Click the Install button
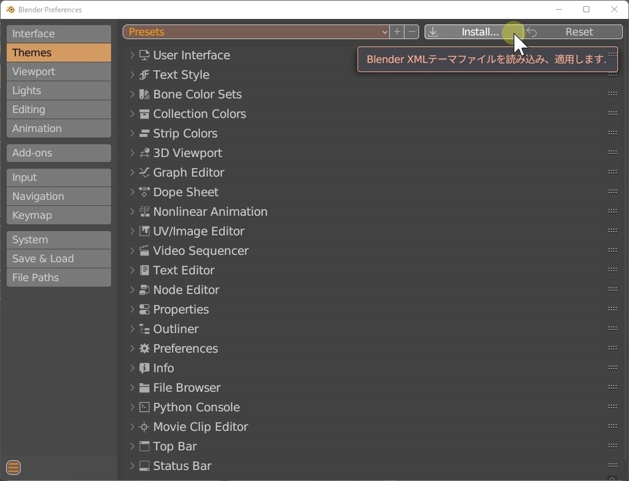The width and height of the screenshot is (629, 481). tap(479, 31)
